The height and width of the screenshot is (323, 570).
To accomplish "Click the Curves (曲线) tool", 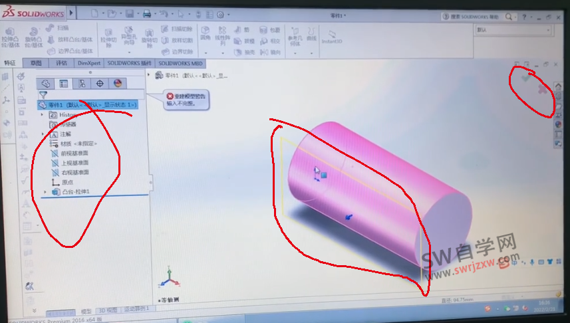I will tap(311, 34).
